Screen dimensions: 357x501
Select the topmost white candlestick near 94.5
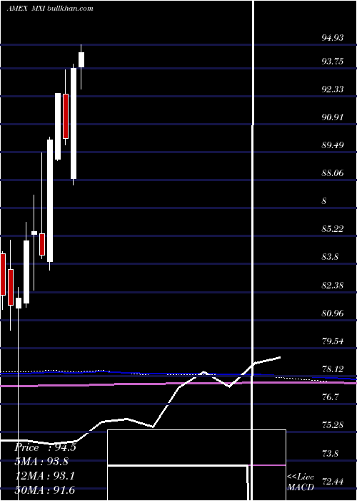tap(81, 59)
